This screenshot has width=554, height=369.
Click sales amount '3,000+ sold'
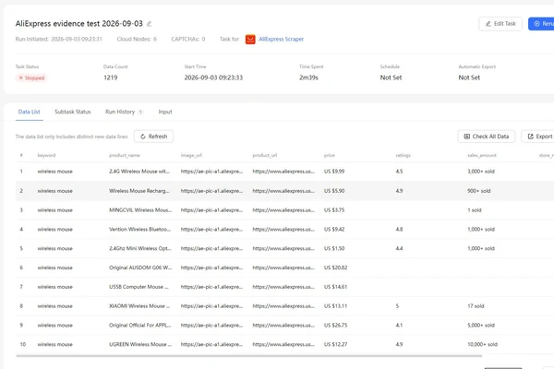click(x=481, y=172)
